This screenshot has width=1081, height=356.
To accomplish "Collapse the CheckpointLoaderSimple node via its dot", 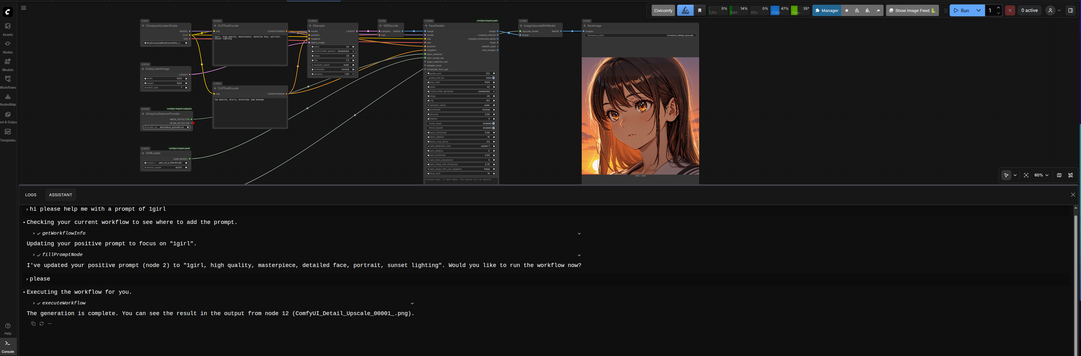I will coord(143,25).
